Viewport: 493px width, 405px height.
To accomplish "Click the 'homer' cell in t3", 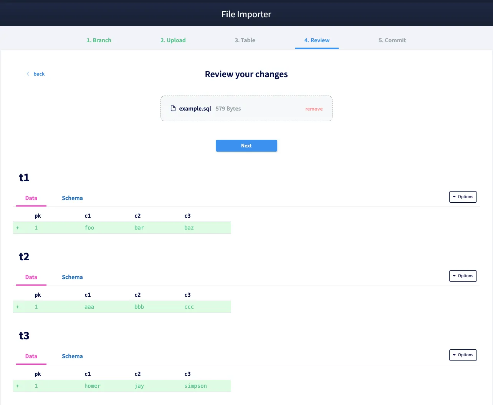I will (x=93, y=386).
